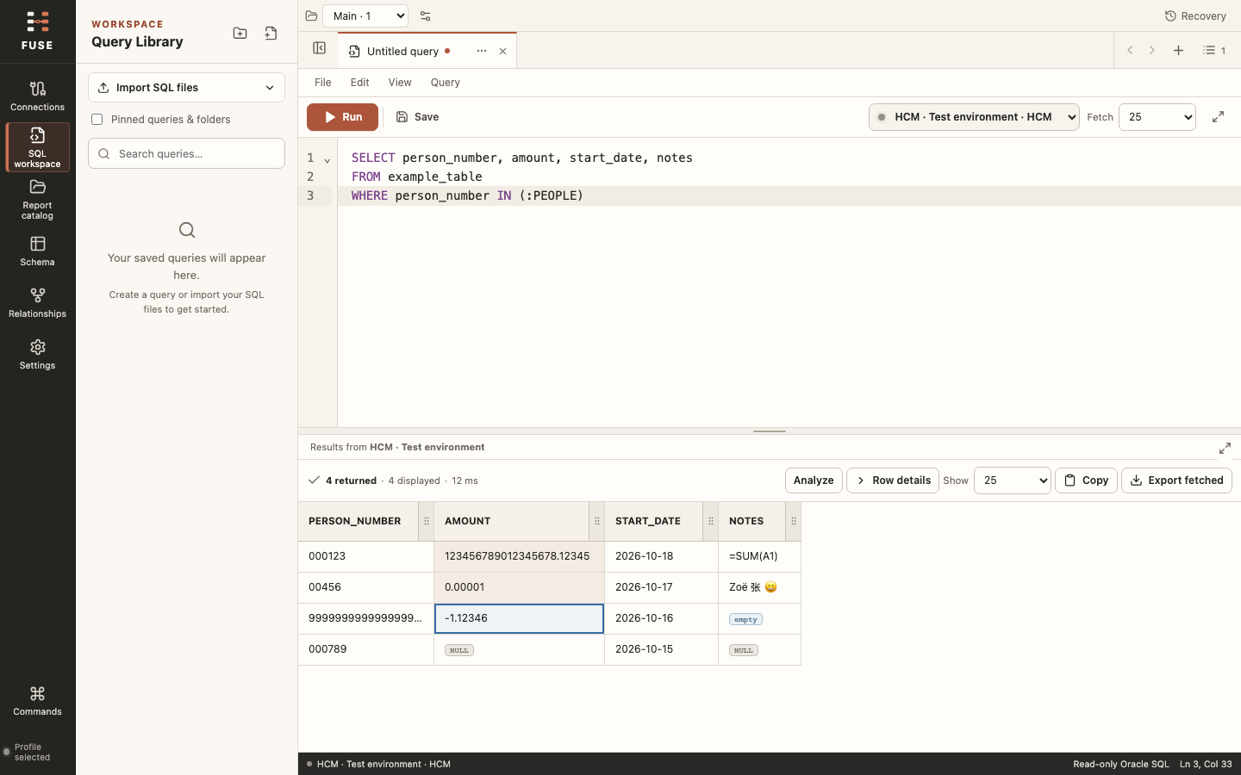Click the Analyze results button
Viewport: 1241px width, 775px height.
click(x=814, y=480)
